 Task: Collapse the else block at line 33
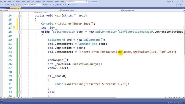click(x=19, y=92)
